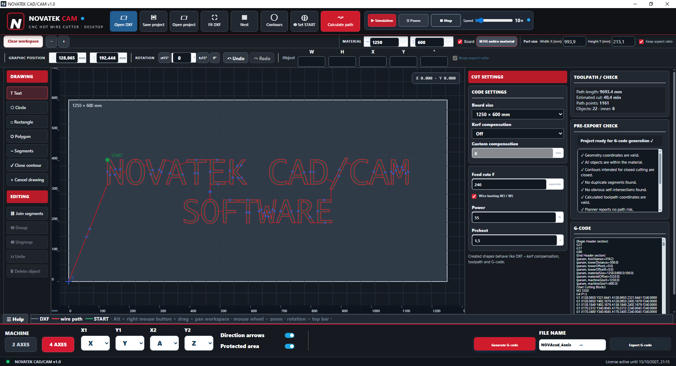This screenshot has height=366, width=676.
Task: Click Clear workspace
Action: coord(23,41)
